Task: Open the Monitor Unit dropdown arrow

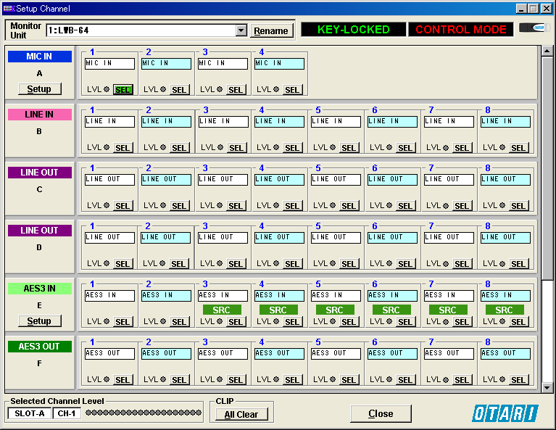Action: point(241,30)
